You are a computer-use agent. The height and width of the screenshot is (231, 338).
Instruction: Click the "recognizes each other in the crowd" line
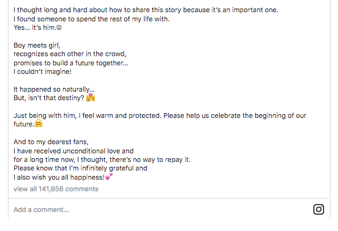tap(70, 54)
